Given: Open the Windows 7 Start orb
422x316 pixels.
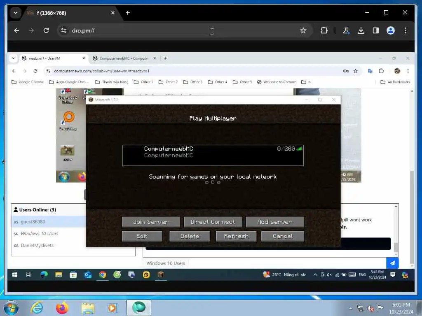Looking at the screenshot, I should pos(11,308).
